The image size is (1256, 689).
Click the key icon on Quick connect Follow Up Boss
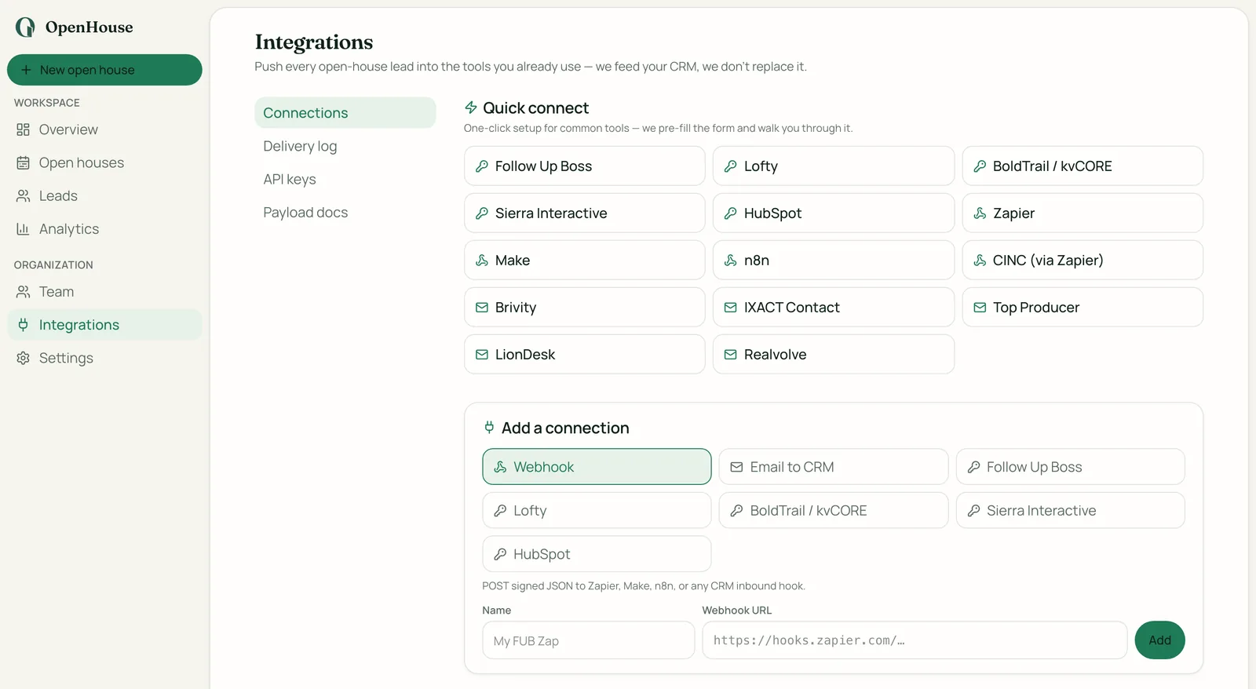[x=482, y=166]
